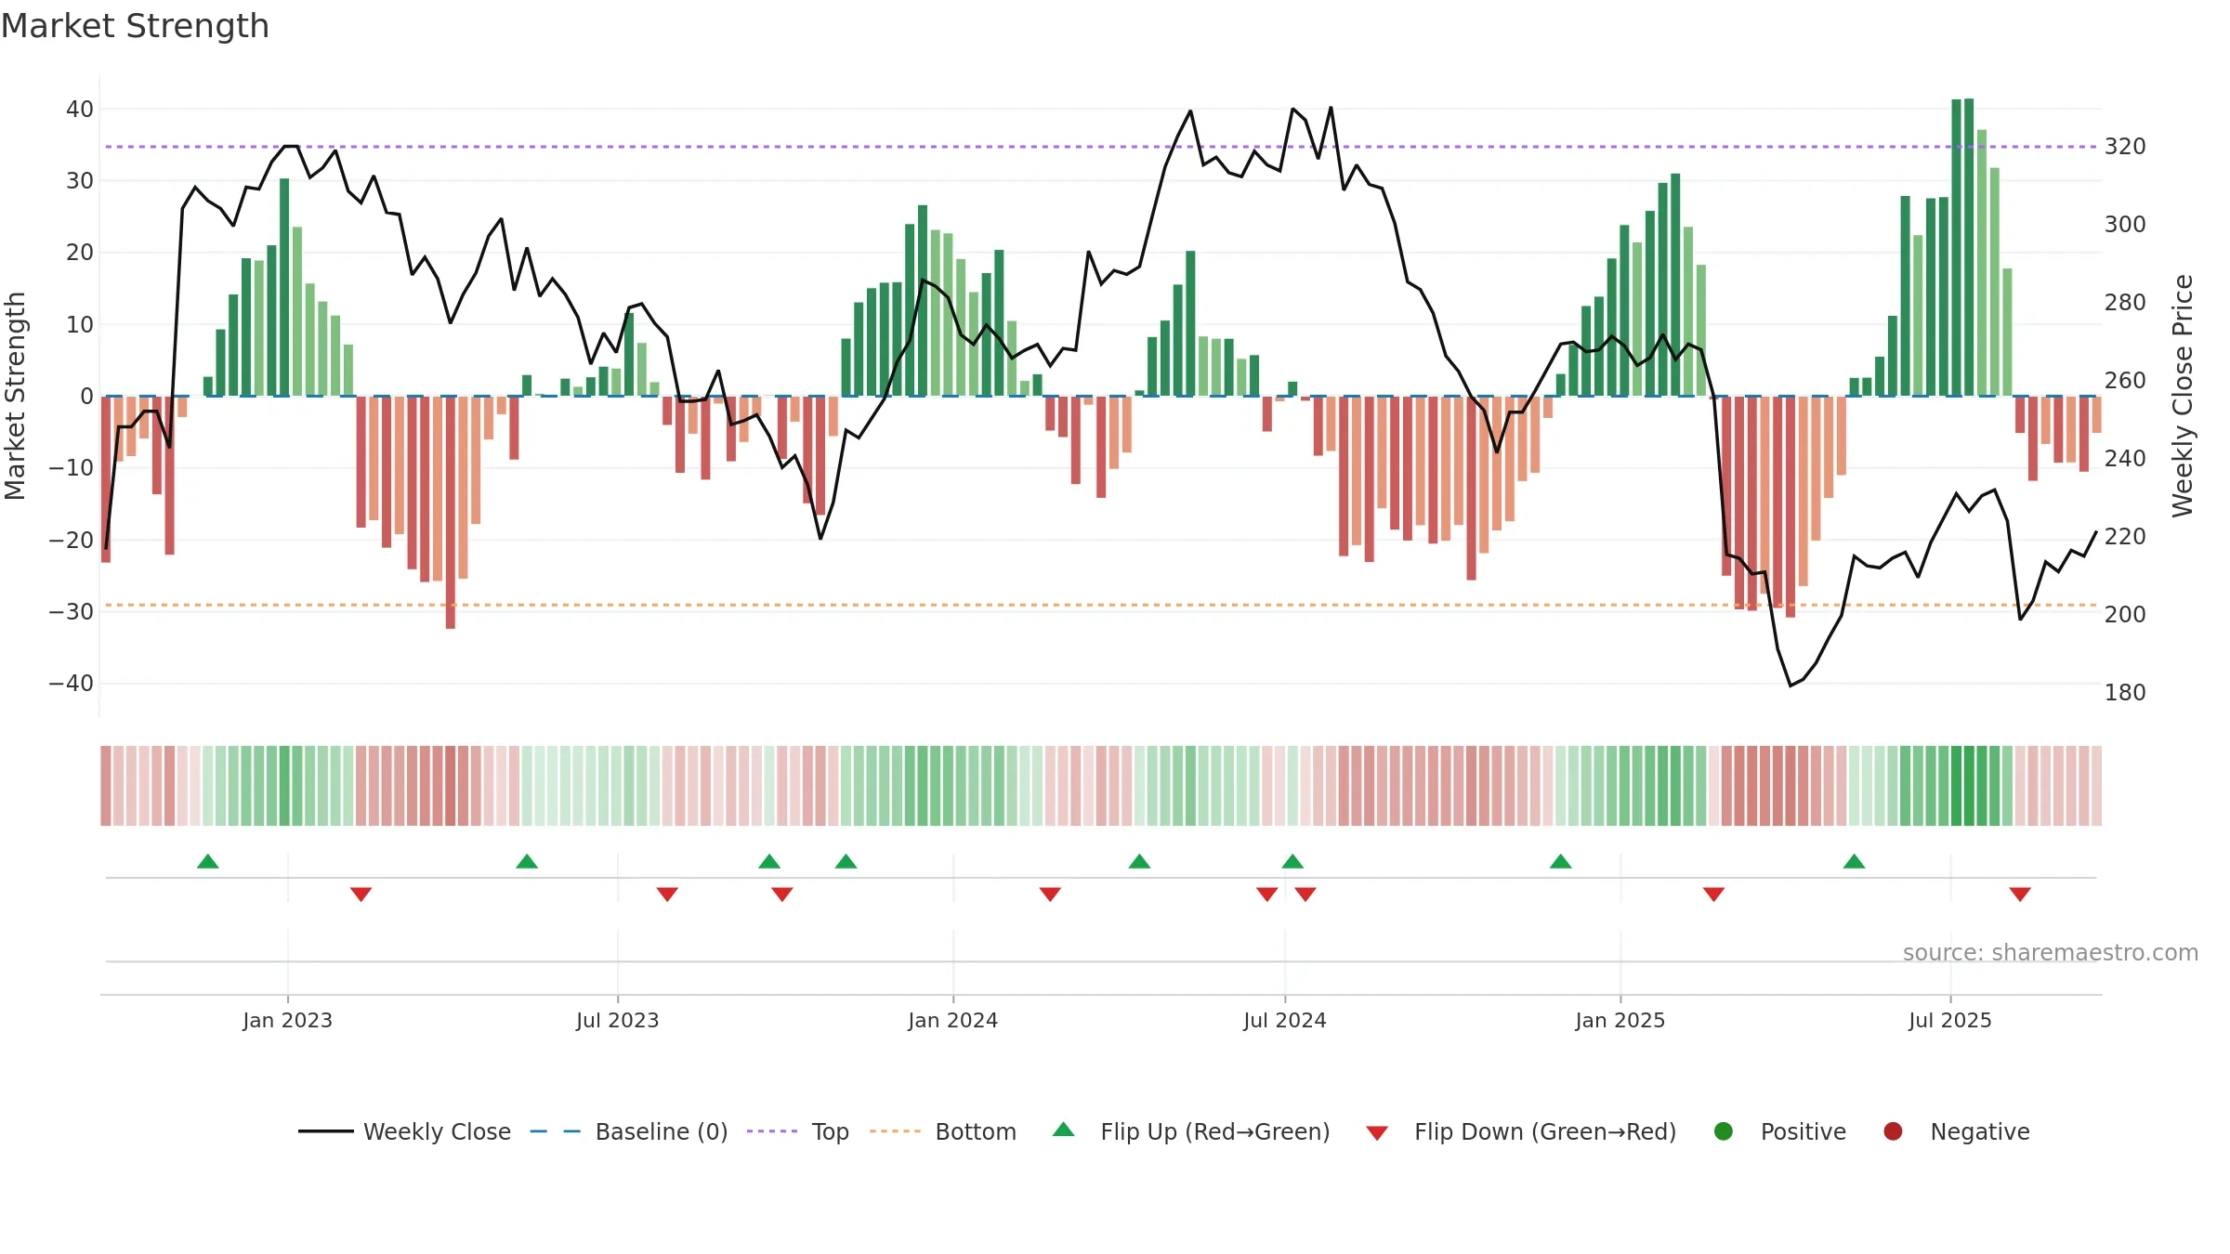This screenshot has height=1254, width=2230.
Task: Click the orange dotted Bottom sample in legend
Action: click(x=896, y=1131)
